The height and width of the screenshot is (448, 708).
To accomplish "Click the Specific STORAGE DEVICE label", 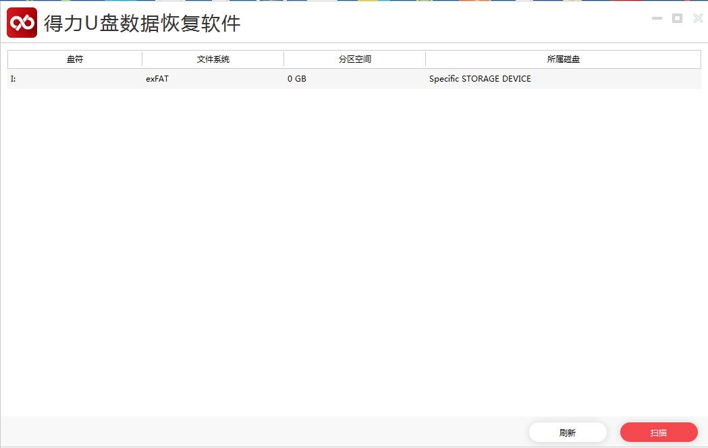I will [x=480, y=78].
